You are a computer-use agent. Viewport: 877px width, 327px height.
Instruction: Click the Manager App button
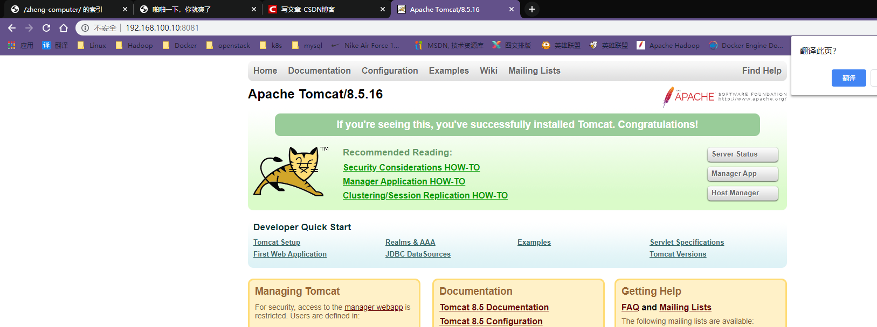coord(742,174)
